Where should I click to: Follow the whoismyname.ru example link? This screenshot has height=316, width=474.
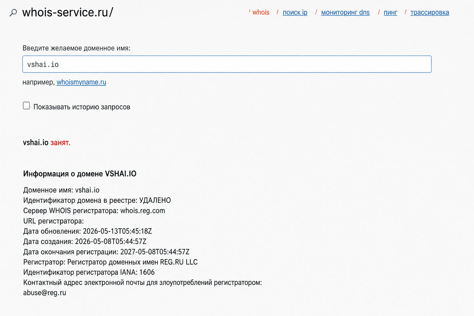pos(81,82)
